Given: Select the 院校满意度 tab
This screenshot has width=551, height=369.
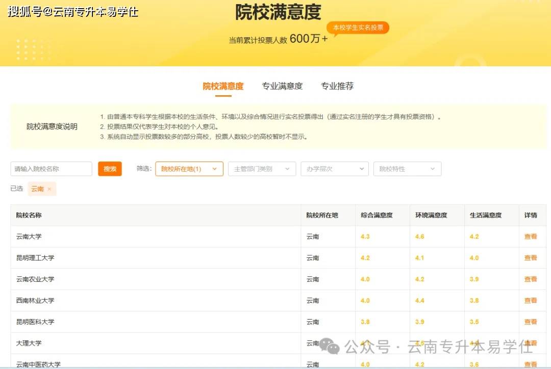Looking at the screenshot, I should pyautogui.click(x=223, y=86).
